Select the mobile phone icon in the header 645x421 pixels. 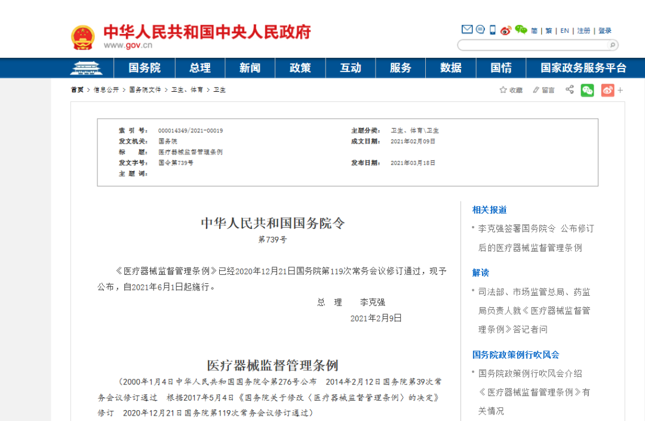[x=492, y=29]
